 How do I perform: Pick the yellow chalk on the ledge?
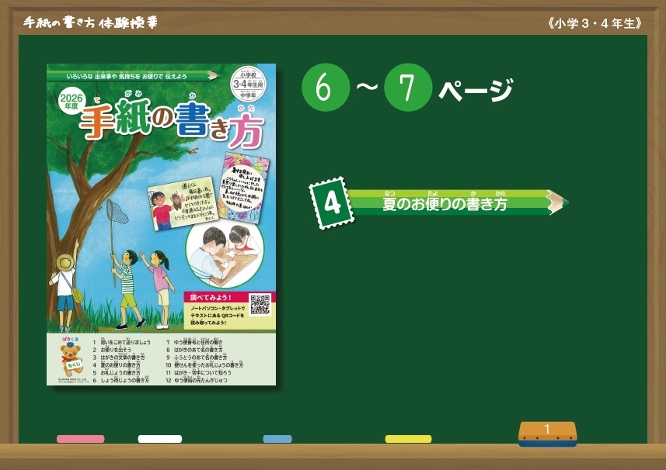click(x=408, y=439)
